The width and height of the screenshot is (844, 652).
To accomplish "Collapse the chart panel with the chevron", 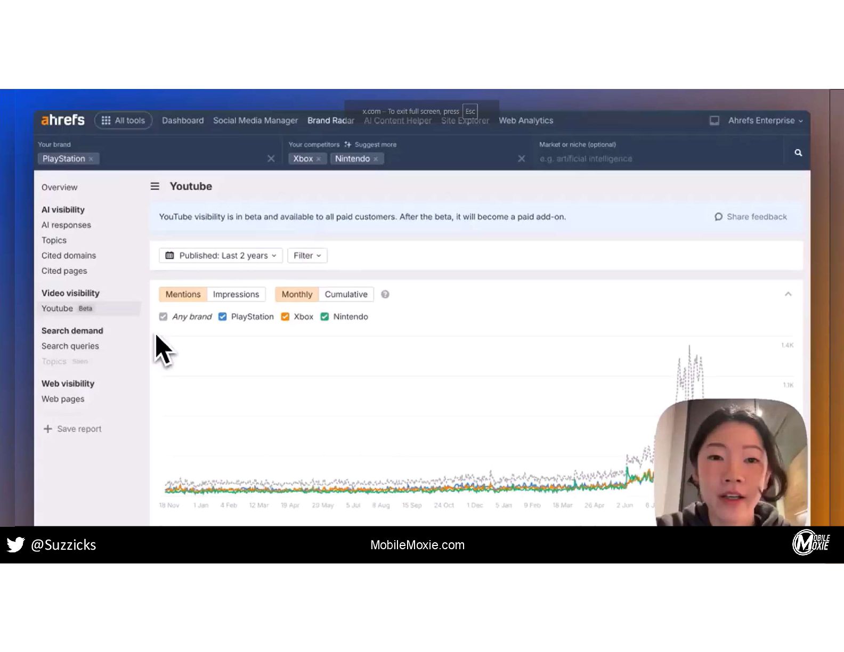I will click(788, 294).
